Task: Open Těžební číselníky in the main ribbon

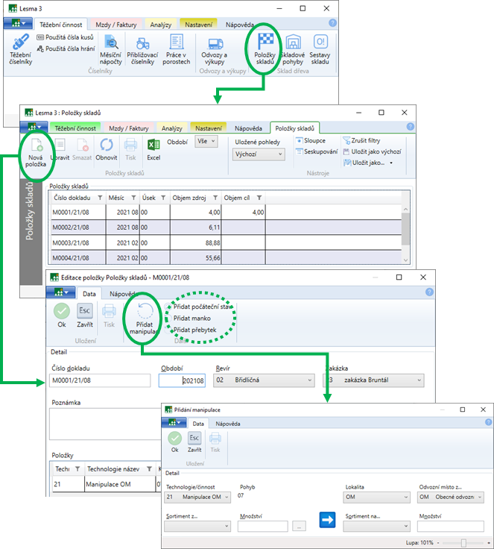Action: point(20,49)
